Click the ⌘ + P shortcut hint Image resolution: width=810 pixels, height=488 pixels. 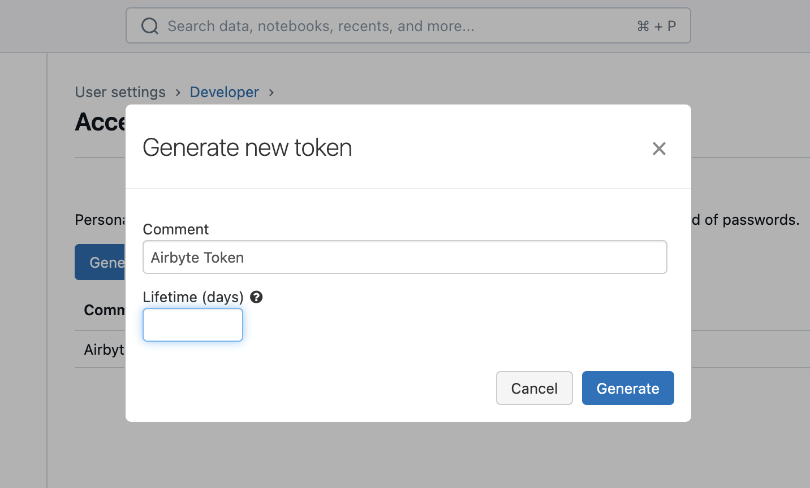(656, 26)
